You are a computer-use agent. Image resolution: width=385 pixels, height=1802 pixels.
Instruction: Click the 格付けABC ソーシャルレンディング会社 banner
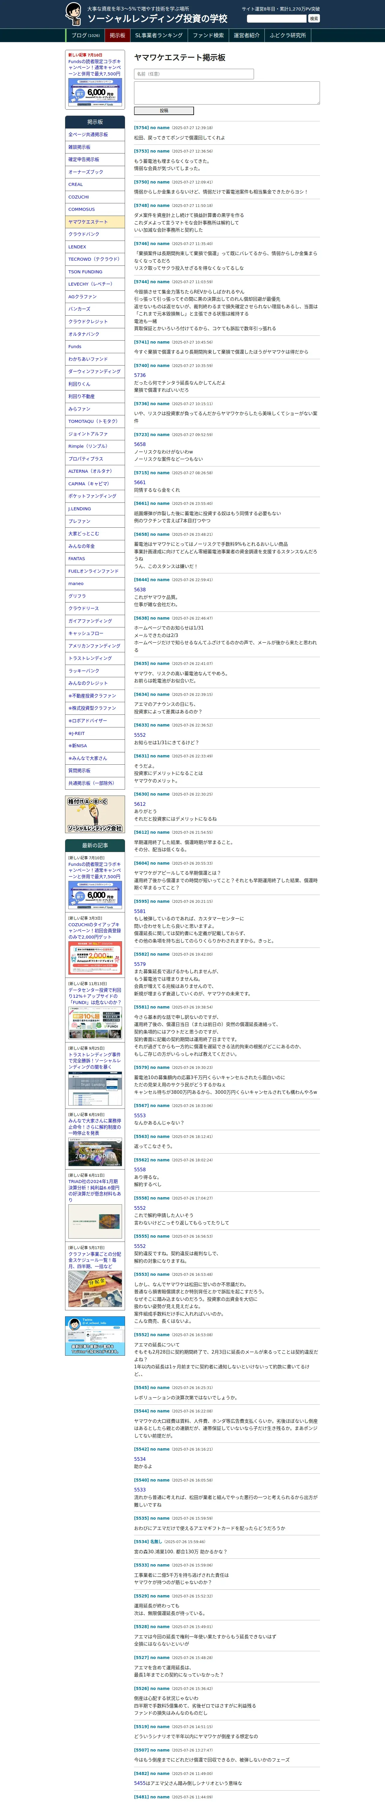[95, 814]
